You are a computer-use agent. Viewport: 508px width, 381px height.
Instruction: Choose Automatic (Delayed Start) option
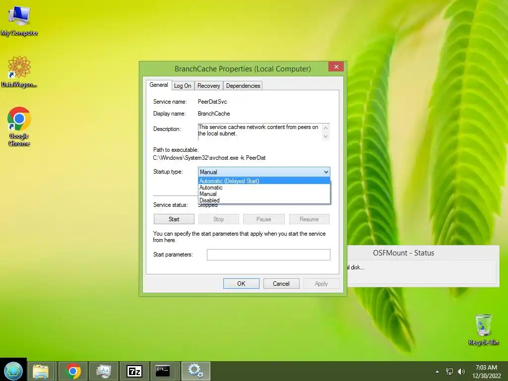(264, 181)
